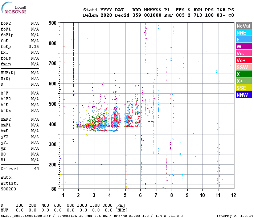Select the light green X+ legend swatch
This screenshot has height=218, width=254.
244,81
